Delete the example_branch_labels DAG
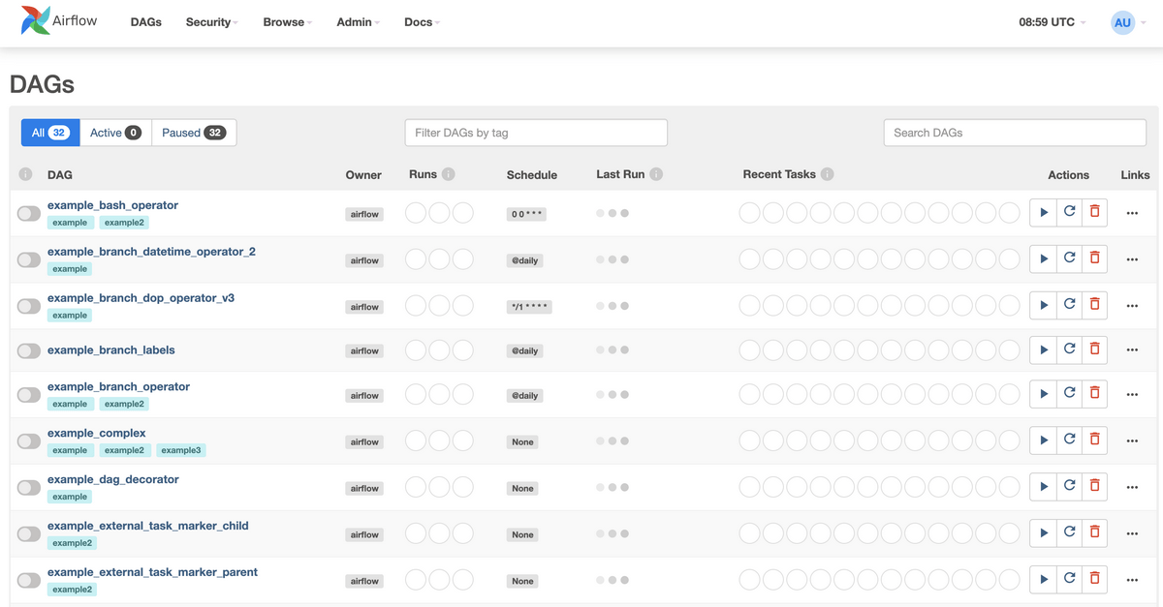 point(1094,349)
